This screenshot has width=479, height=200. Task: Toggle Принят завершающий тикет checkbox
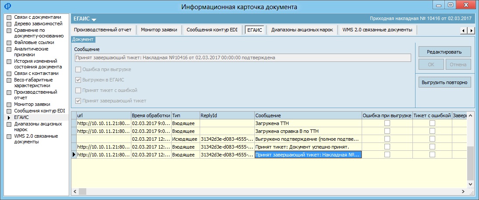pos(78,101)
